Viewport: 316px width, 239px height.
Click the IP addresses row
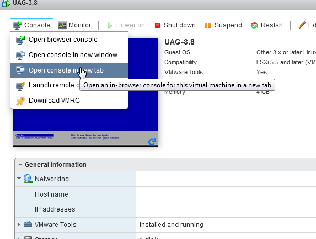(x=165, y=209)
